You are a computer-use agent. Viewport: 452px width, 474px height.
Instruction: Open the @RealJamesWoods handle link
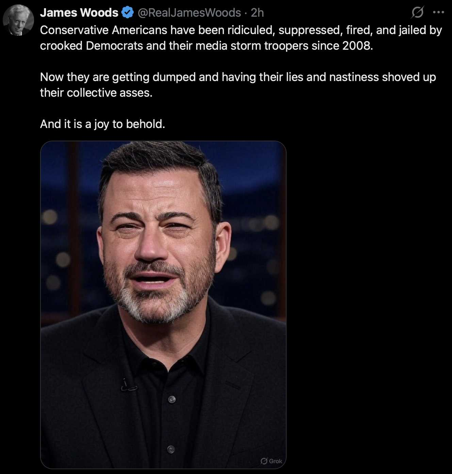pyautogui.click(x=189, y=13)
